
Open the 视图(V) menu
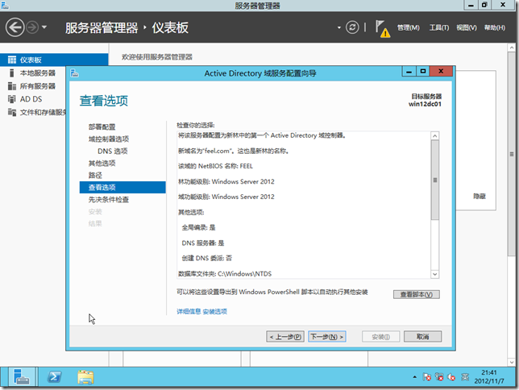point(467,28)
